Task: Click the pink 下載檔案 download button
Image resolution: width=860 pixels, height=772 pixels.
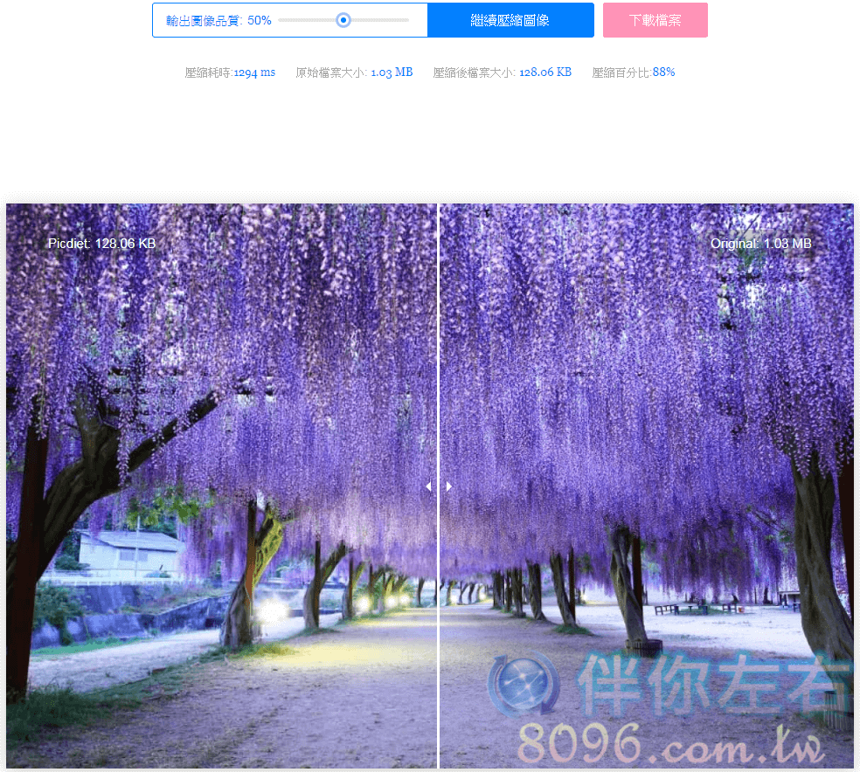Action: pos(655,20)
